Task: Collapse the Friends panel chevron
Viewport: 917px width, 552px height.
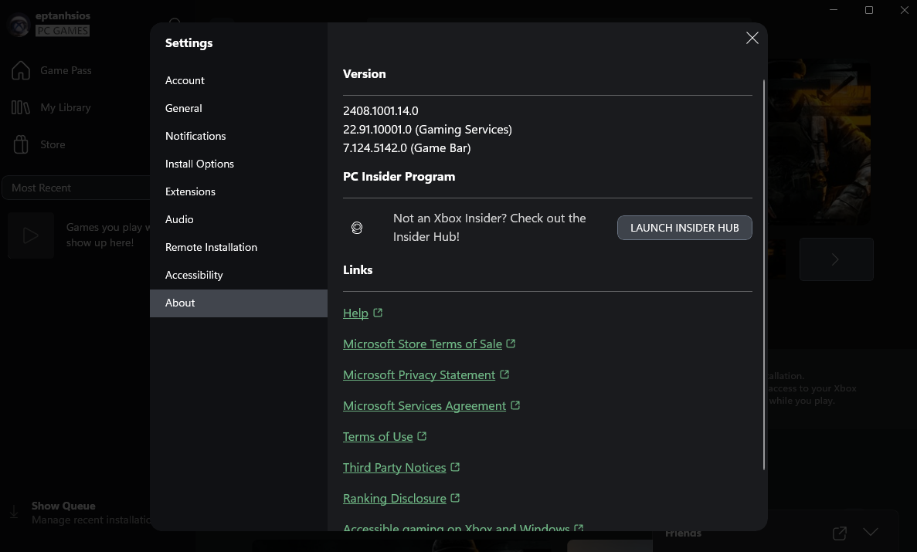Action: point(871,531)
